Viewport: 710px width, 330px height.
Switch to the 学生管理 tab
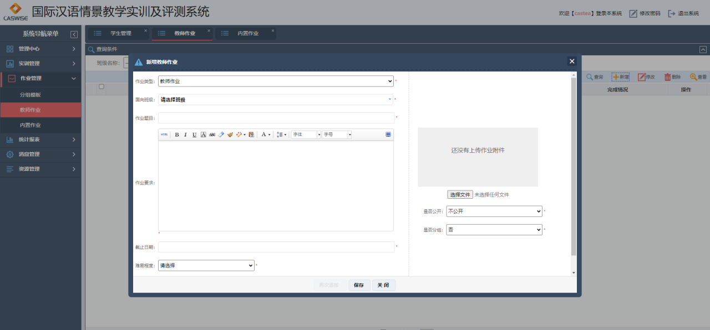[120, 34]
